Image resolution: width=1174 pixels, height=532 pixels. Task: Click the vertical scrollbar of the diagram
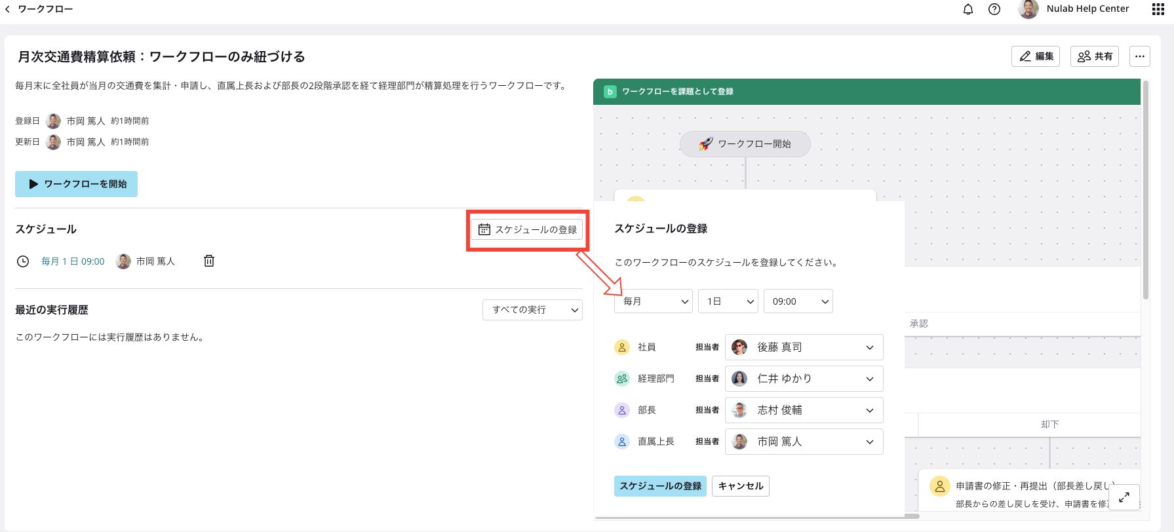pos(1146,190)
